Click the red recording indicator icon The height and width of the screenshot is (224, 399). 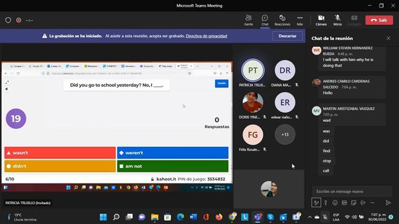pos(19,20)
